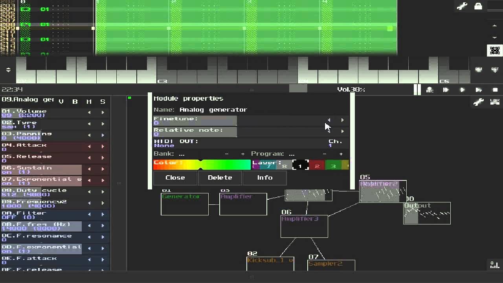Click play from beginning button

pos(446,90)
